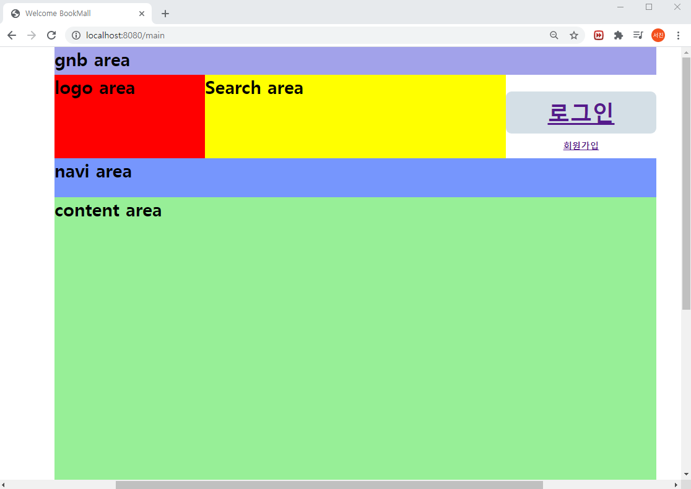Click the 로그인 login link

581,113
